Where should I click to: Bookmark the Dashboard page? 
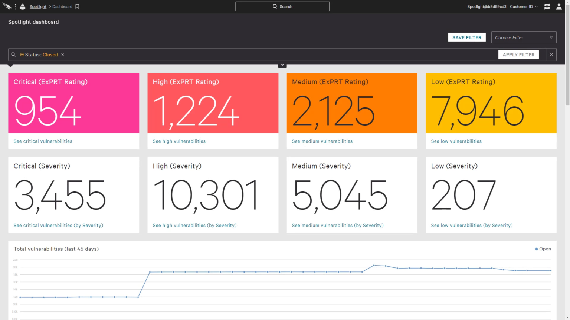point(77,7)
